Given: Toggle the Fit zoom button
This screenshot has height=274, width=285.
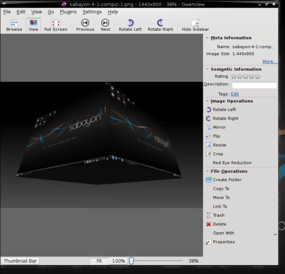Looking at the screenshot, I should [x=99, y=261].
